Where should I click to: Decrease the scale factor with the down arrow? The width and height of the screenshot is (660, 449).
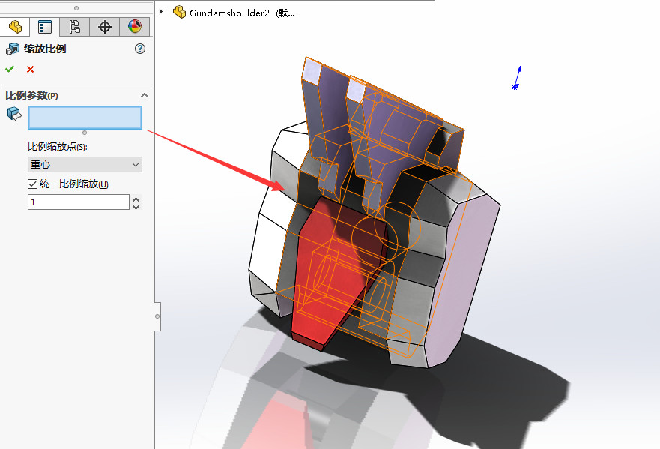pyautogui.click(x=136, y=206)
